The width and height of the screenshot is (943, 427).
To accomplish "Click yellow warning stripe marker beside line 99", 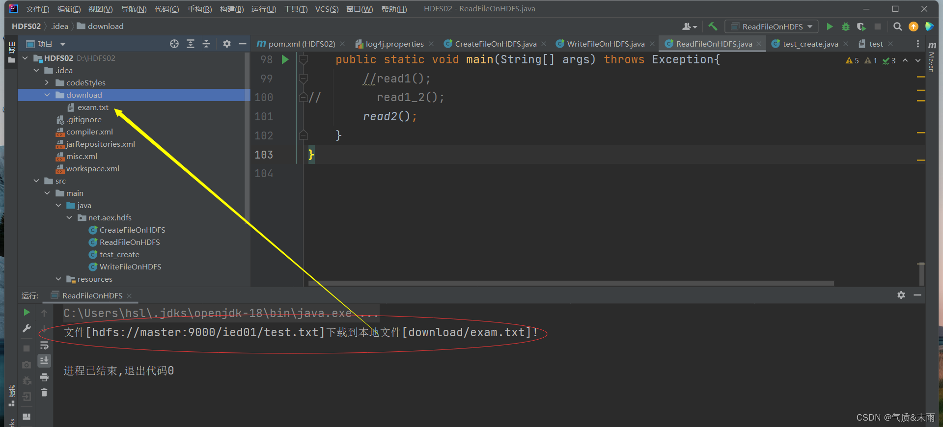I will (921, 77).
